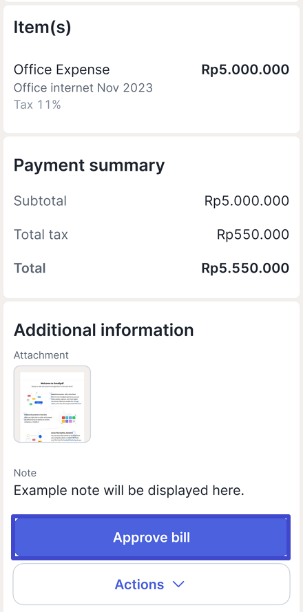The height and width of the screenshot is (612, 303).
Task: Click the Attachment label
Action: (41, 355)
